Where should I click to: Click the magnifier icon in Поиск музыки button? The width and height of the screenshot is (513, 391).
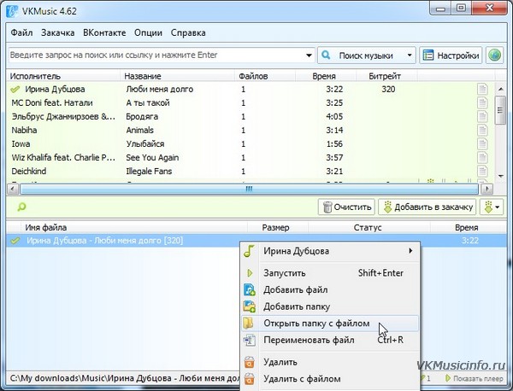[x=326, y=55]
